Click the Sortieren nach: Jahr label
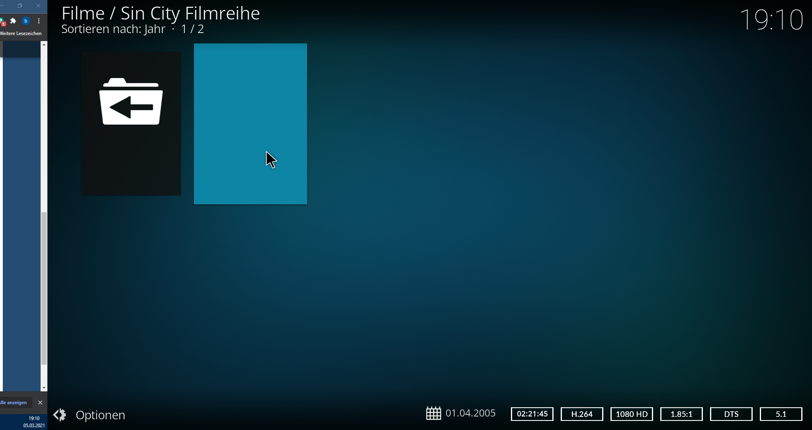This screenshot has width=812, height=430. 113,29
